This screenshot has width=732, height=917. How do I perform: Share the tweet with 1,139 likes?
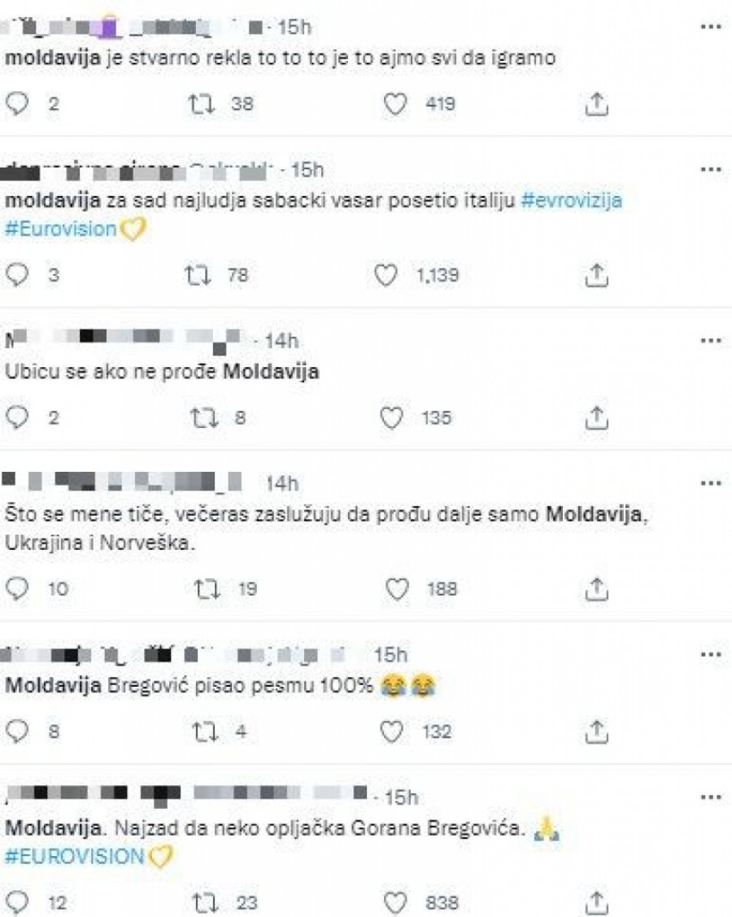point(596,275)
